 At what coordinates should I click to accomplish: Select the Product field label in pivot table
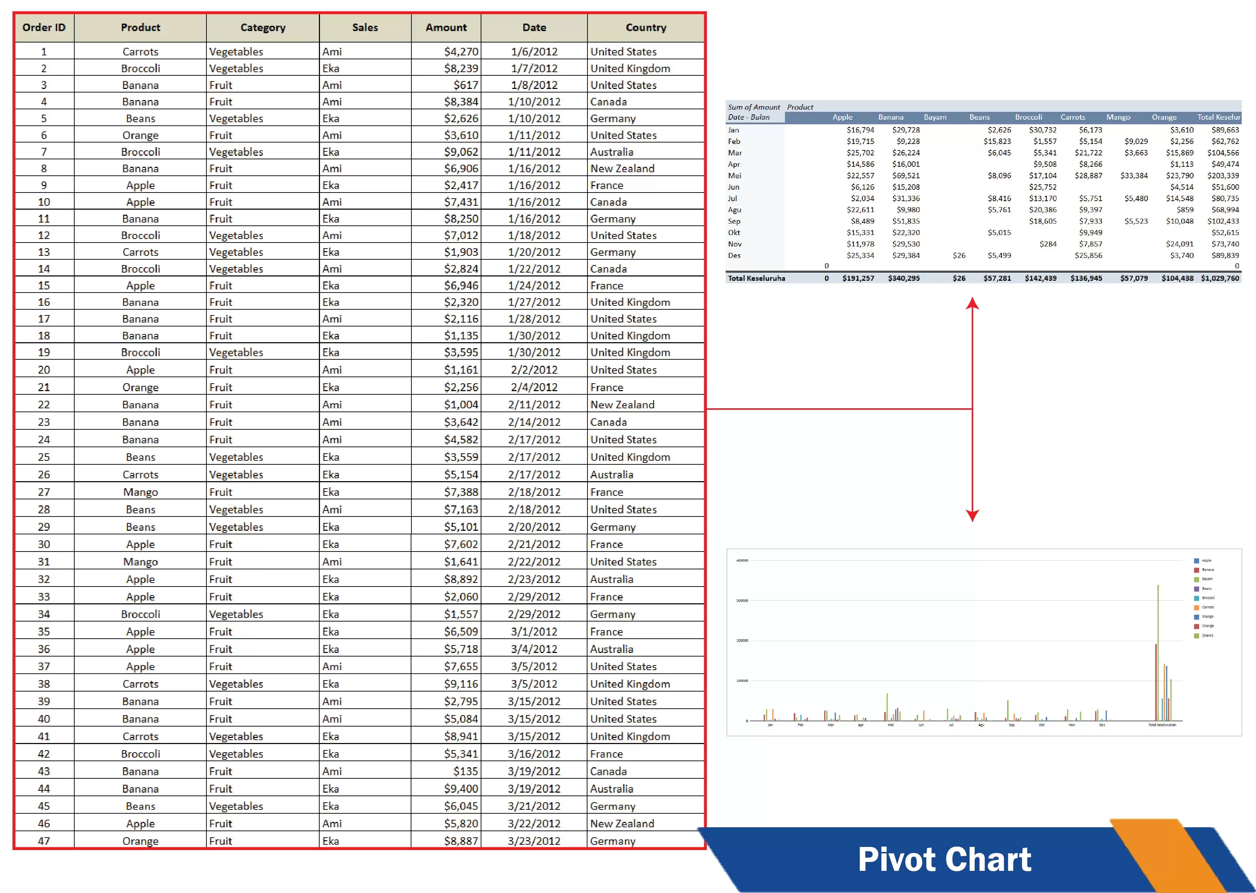pyautogui.click(x=800, y=107)
